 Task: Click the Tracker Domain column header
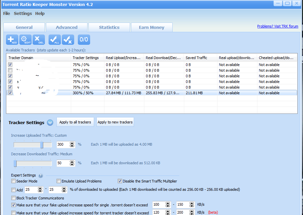pyautogui.click(x=39, y=58)
